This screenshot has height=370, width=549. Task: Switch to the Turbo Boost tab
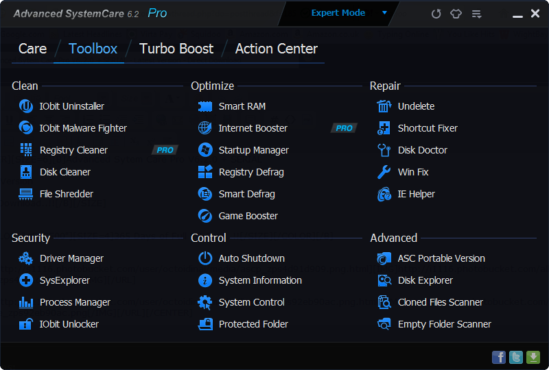(176, 49)
